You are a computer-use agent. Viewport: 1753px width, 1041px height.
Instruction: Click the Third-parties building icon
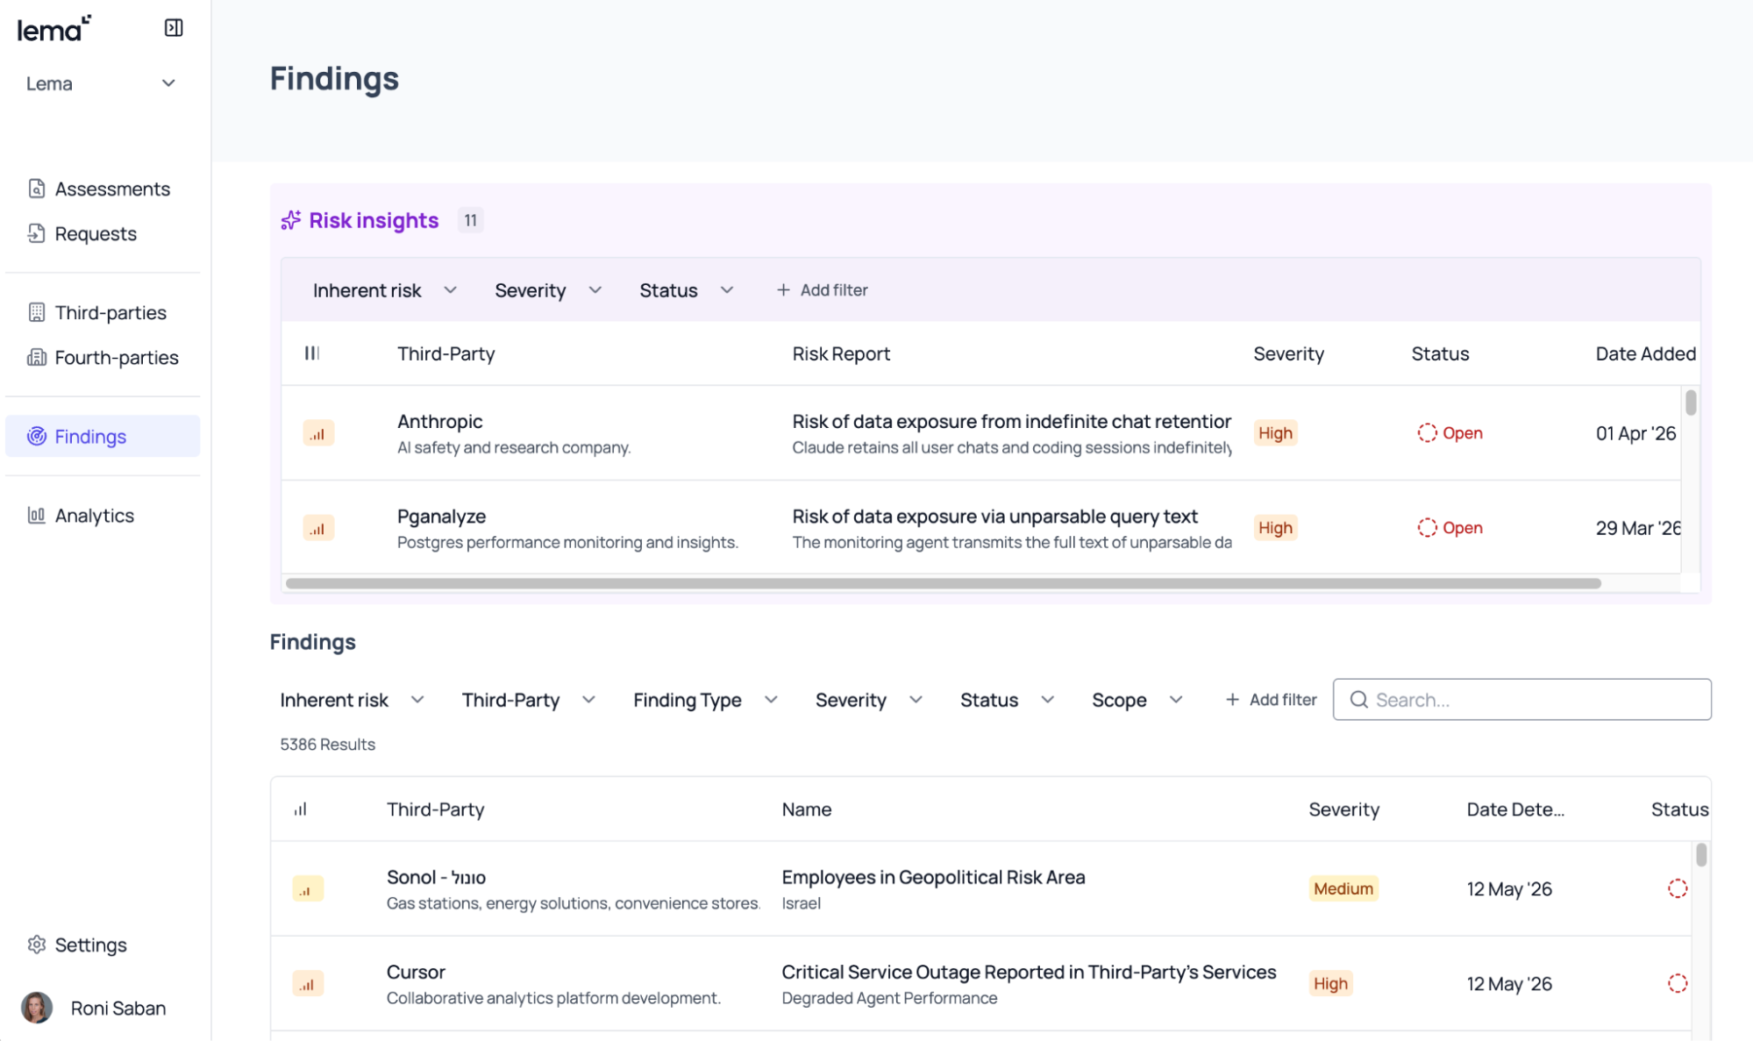(x=37, y=312)
